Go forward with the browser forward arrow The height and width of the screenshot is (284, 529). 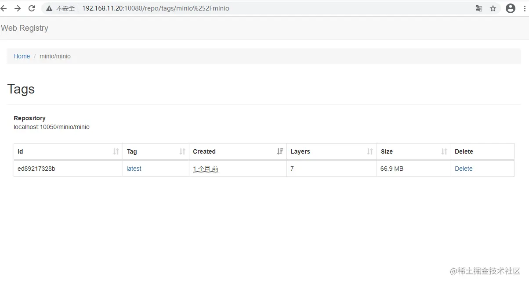(x=18, y=8)
